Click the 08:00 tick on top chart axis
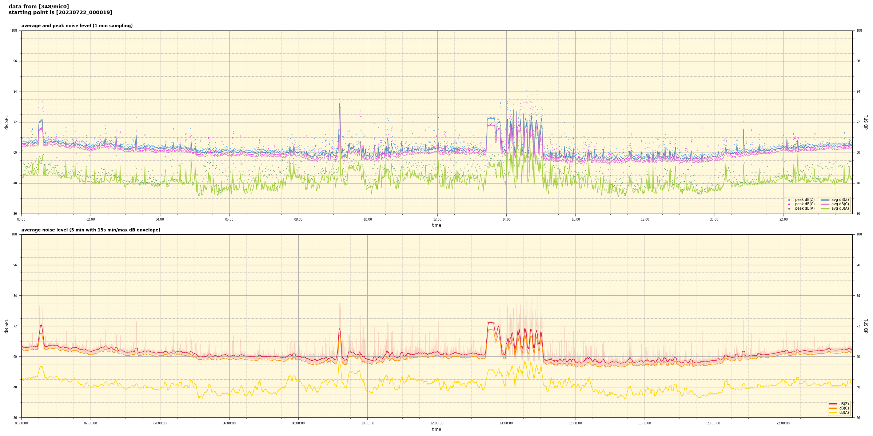 click(x=298, y=219)
